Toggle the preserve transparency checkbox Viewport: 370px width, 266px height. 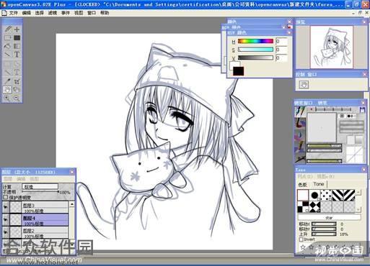click(x=6, y=197)
